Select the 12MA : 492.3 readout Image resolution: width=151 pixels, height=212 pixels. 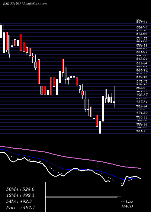[x=20, y=195]
